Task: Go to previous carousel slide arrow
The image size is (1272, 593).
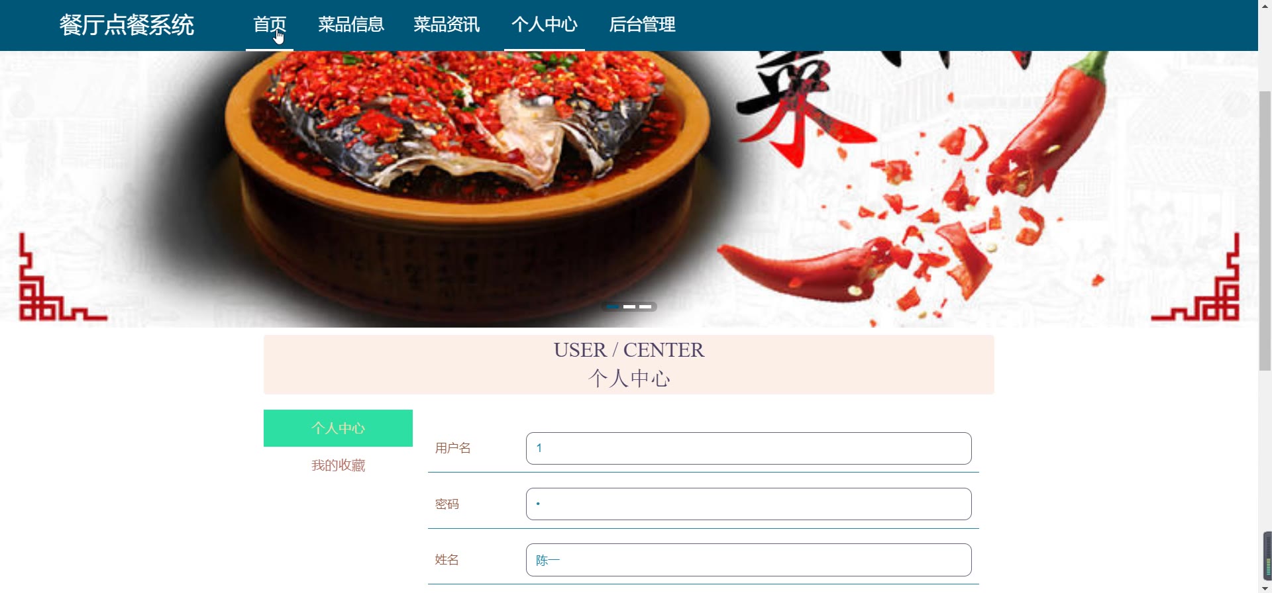Action: pyautogui.click(x=23, y=105)
